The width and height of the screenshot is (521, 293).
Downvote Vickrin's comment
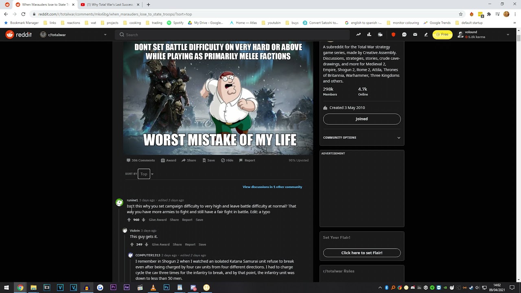click(147, 245)
